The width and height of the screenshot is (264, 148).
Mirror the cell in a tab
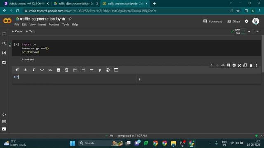[245, 65]
